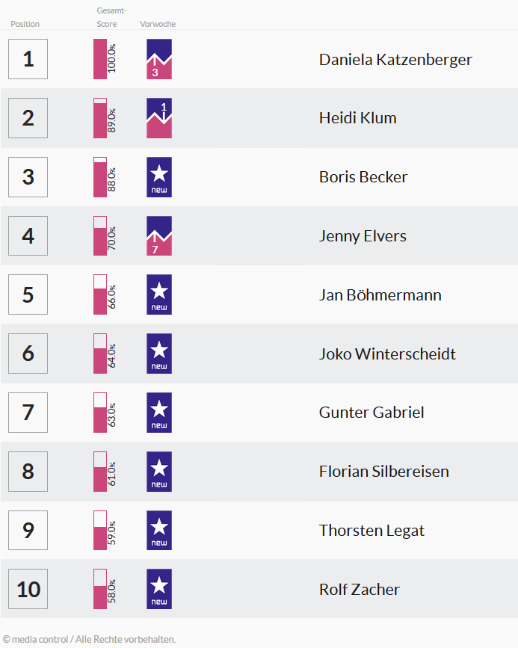This screenshot has width=518, height=648.
Task: Click the position 5 number box
Action: click(x=28, y=294)
